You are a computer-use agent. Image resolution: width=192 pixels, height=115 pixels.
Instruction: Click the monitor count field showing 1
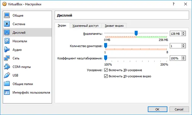coord(176,46)
